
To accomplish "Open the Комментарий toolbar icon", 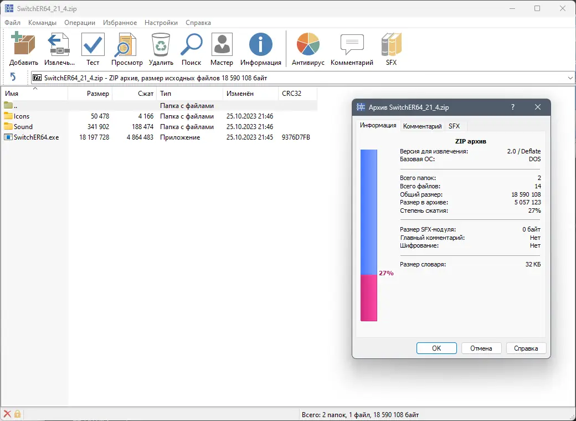I will 352,44.
